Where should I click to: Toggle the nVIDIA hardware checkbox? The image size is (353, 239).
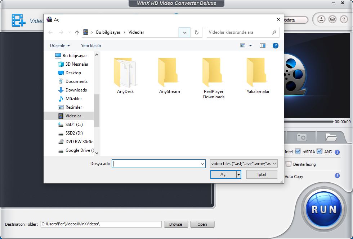point(298,151)
